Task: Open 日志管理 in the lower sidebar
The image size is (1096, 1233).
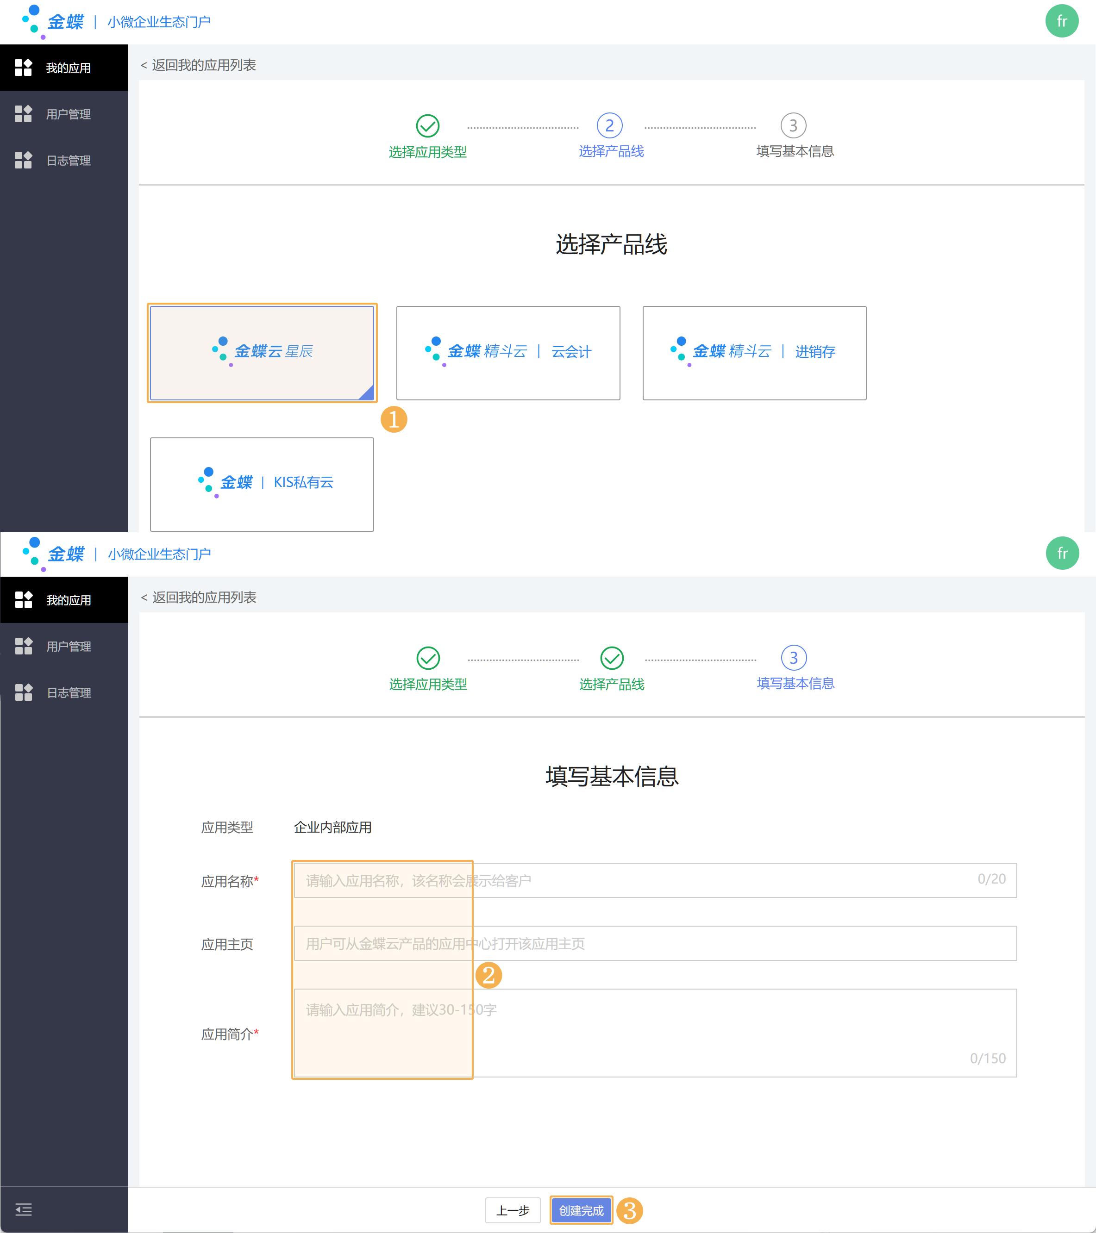Action: (x=68, y=693)
